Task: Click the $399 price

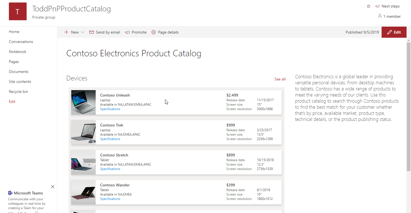Action: click(x=231, y=185)
